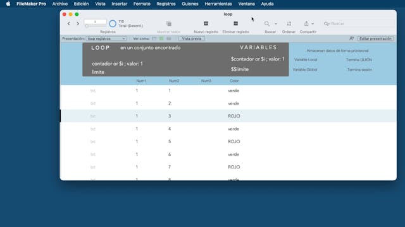Viewport: 405px width, 227px height.
Task: Click the Buscar magnifier icon
Action: coord(267,24)
